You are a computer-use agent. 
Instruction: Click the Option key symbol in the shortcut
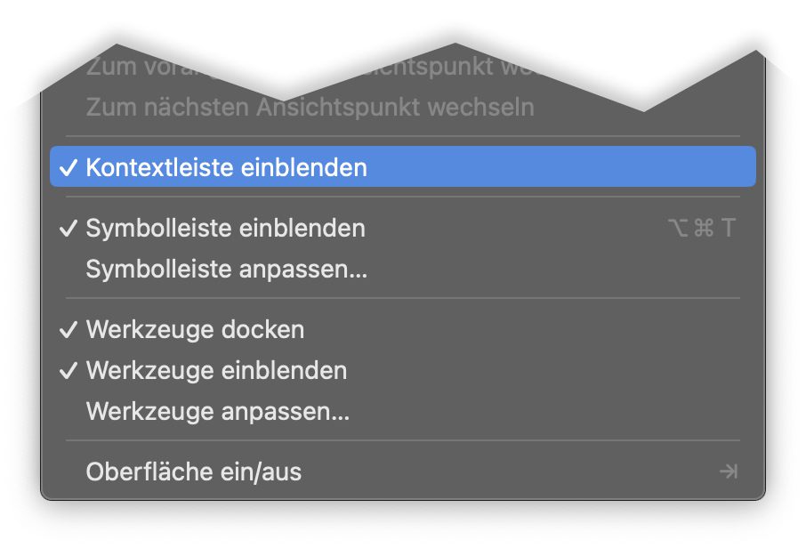[677, 229]
